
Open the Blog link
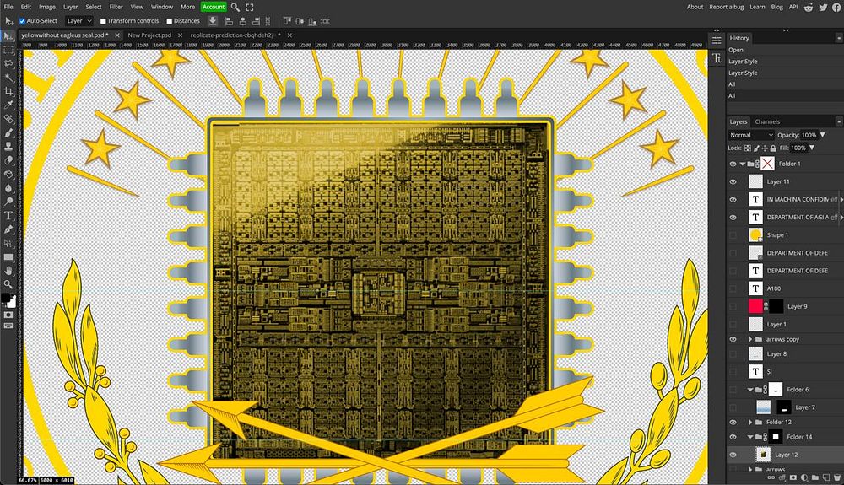click(776, 7)
